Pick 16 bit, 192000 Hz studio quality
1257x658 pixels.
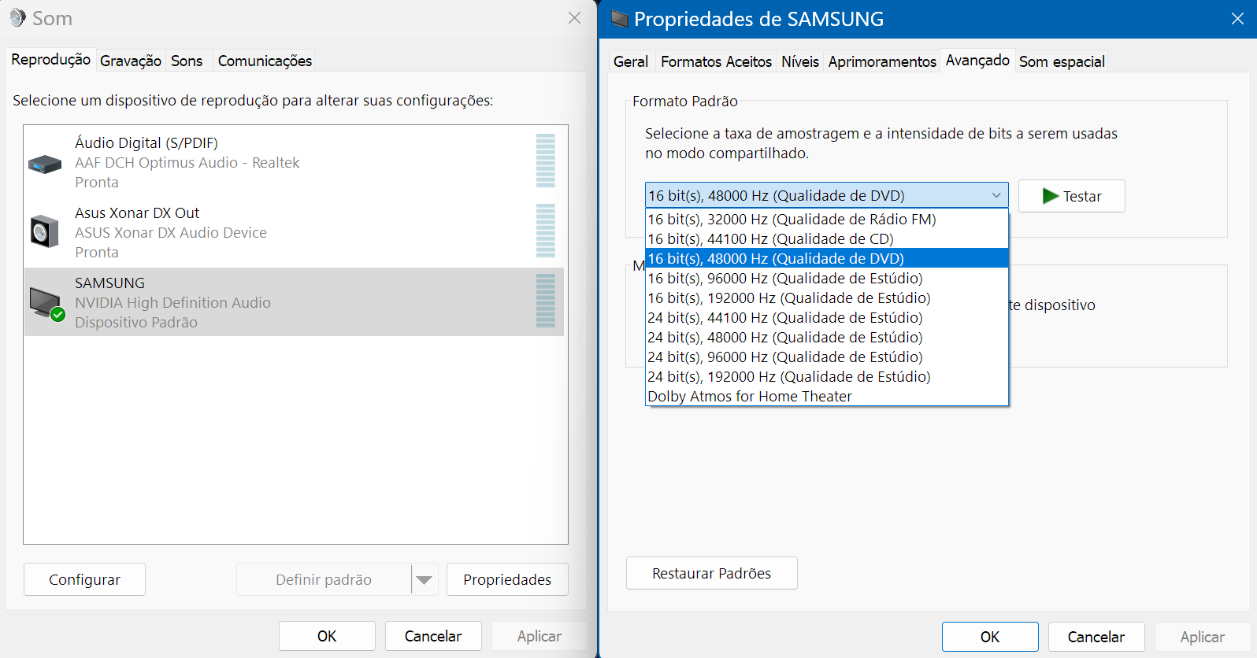[826, 298]
